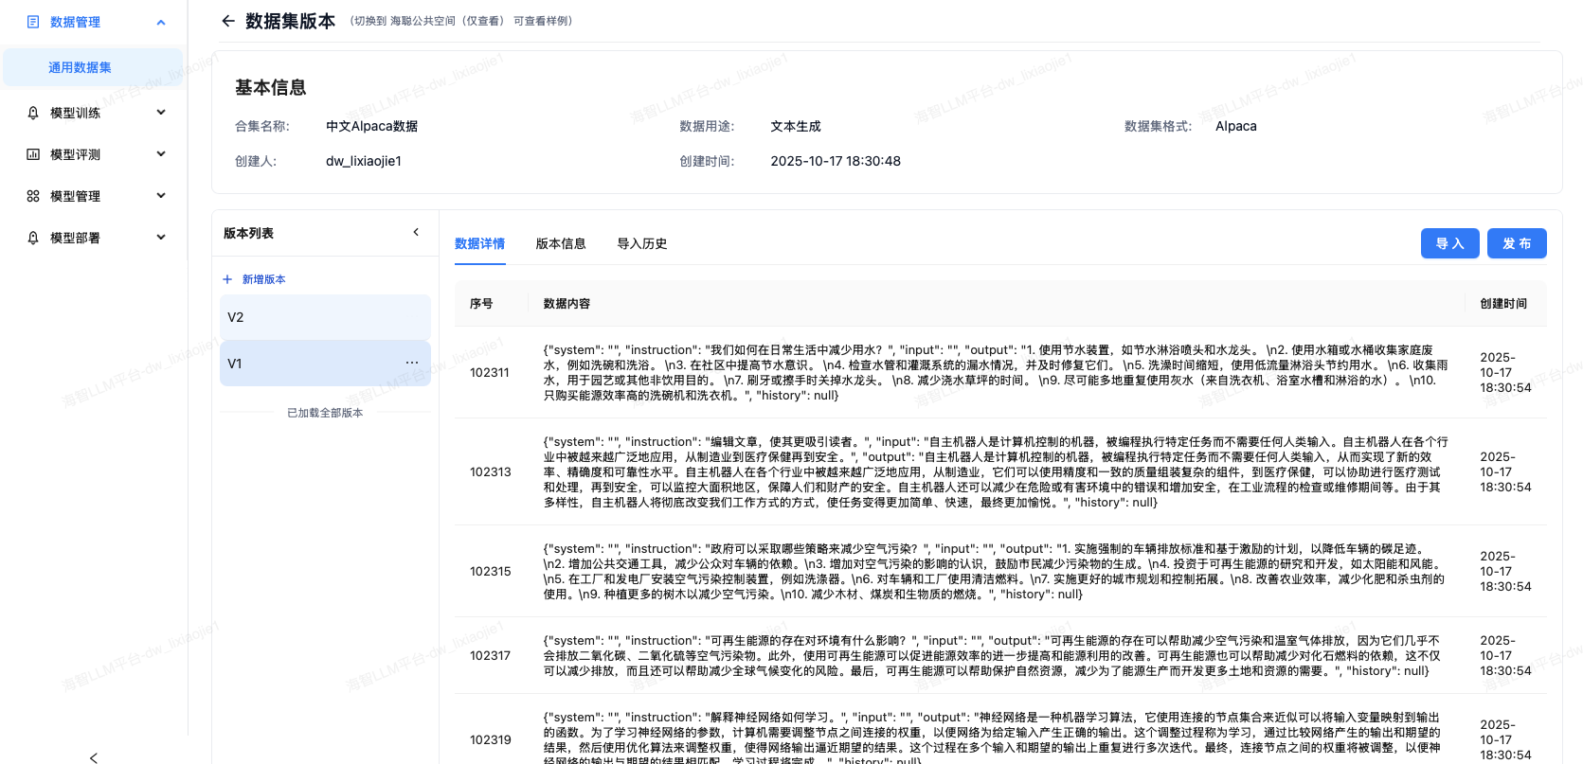Image resolution: width=1583 pixels, height=764 pixels.
Task: Click the 发布 button
Action: 1516,243
